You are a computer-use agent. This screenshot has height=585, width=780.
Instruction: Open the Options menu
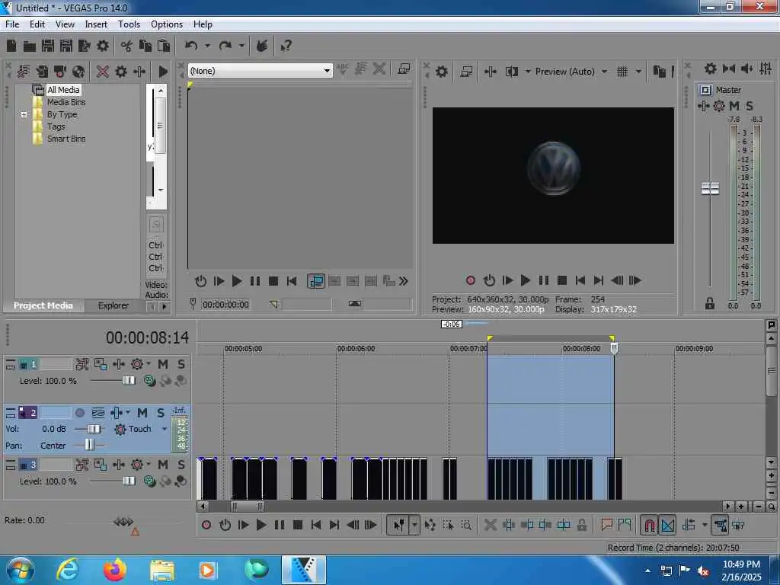[x=167, y=24]
